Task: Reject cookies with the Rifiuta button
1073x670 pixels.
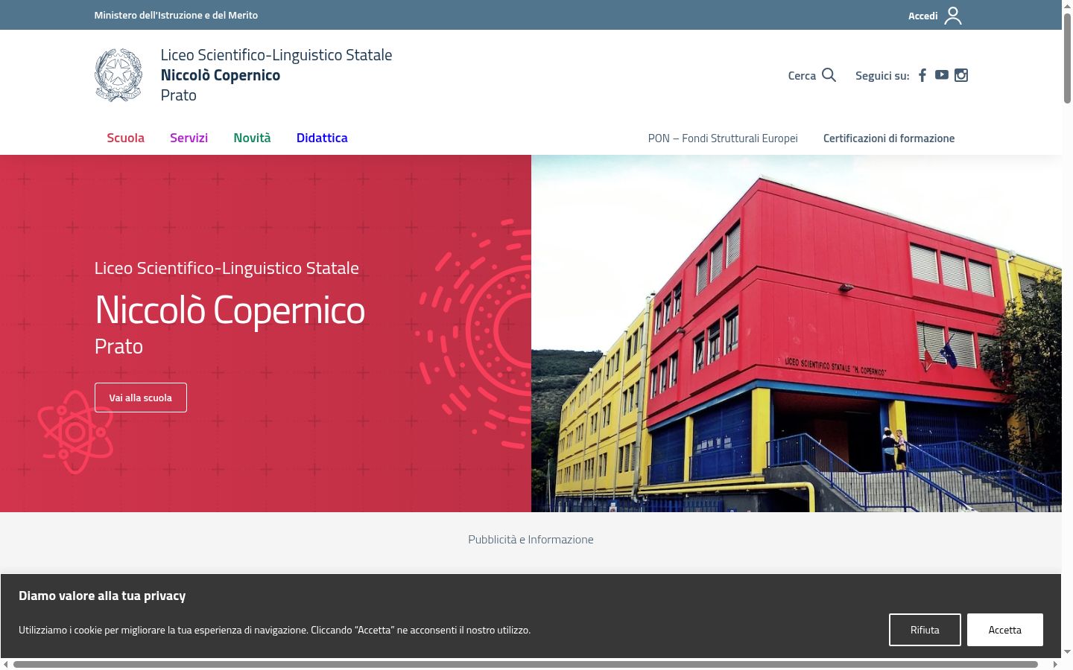Action: coord(925,630)
